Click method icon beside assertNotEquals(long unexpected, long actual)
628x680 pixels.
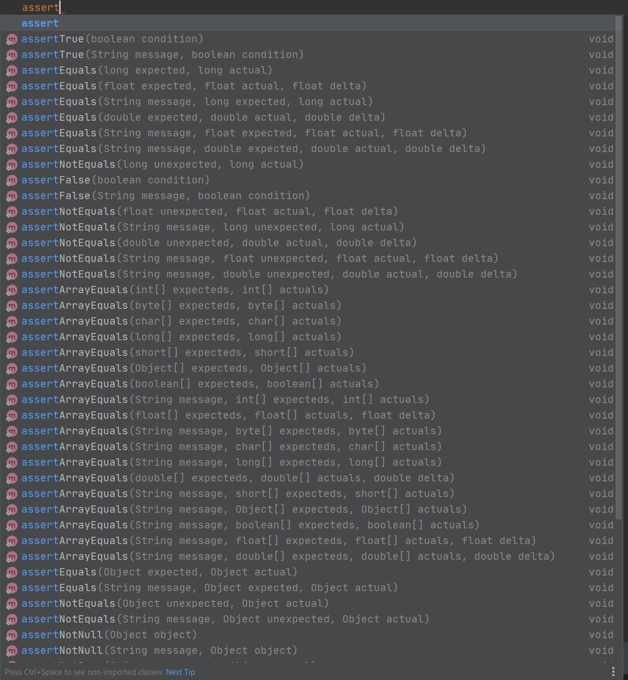coord(12,165)
